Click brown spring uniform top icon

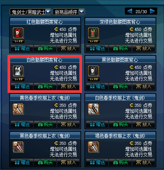tap(93, 147)
